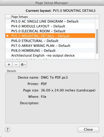Viewport: 104px width, 137px height.
Task: Close the Page Setup Manager dialog
Action: click(x=88, y=129)
